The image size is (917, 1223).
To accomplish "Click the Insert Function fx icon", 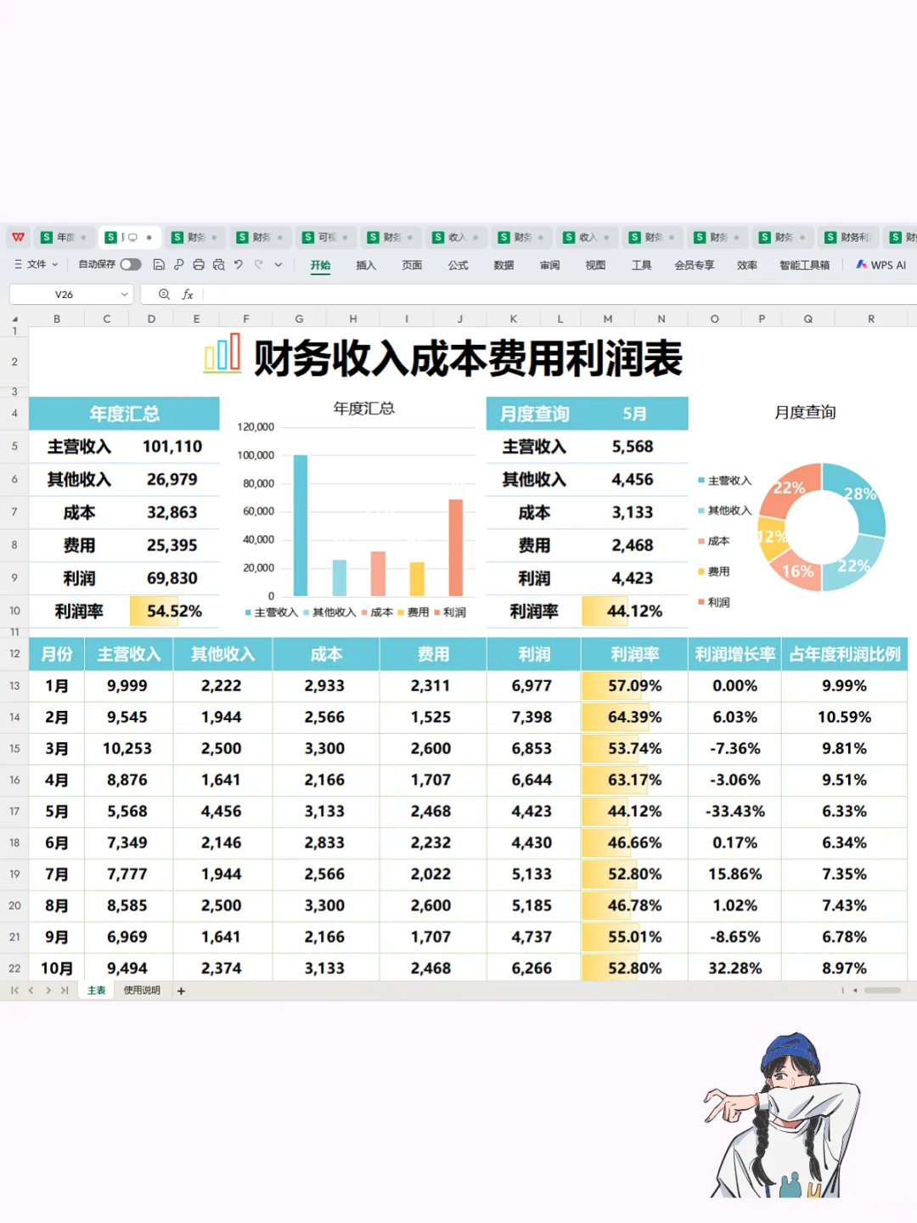I will tap(187, 294).
